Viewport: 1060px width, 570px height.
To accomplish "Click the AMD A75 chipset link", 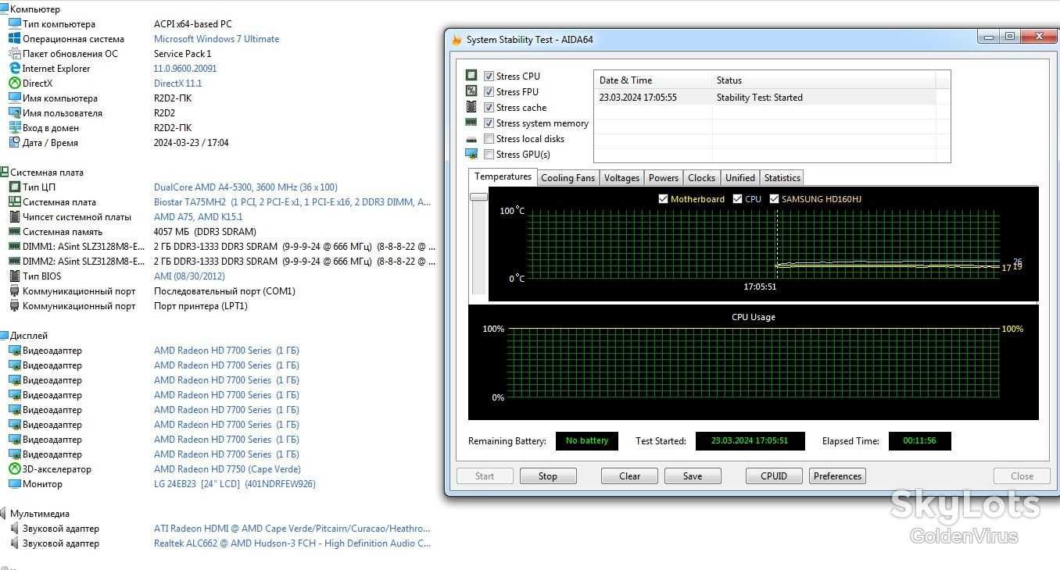I will point(199,217).
